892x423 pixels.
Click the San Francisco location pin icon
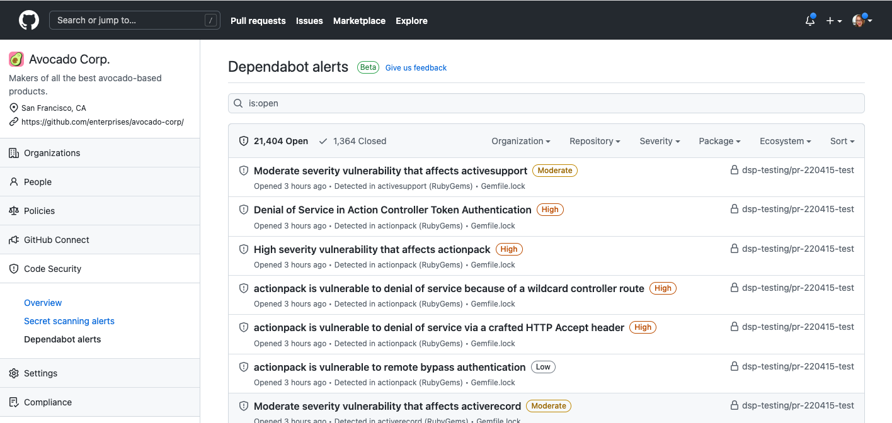click(14, 108)
